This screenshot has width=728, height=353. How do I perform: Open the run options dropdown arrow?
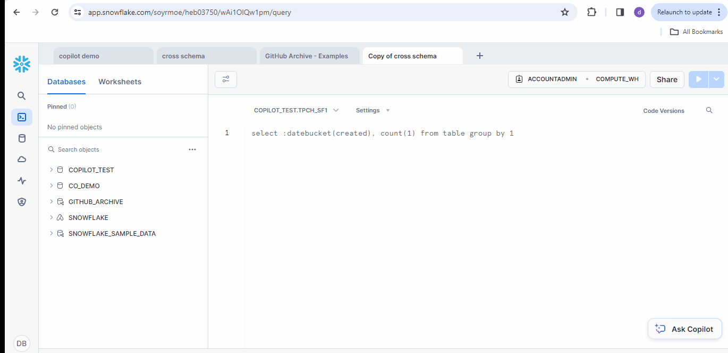pyautogui.click(x=716, y=80)
